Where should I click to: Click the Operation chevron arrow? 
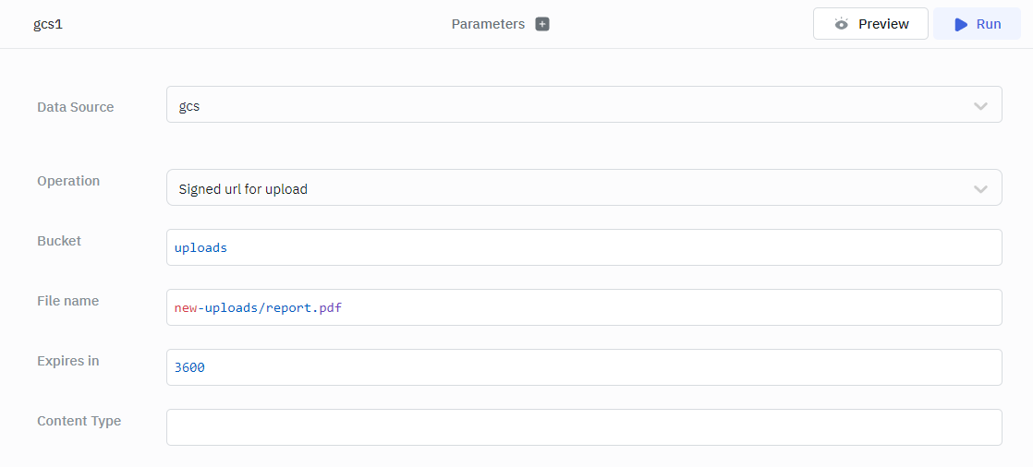[980, 188]
